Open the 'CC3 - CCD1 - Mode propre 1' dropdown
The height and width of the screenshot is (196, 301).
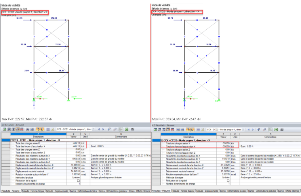(x=93, y=129)
